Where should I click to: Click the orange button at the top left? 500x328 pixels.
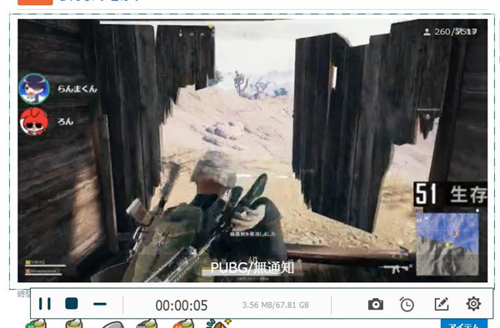click(35, 2)
